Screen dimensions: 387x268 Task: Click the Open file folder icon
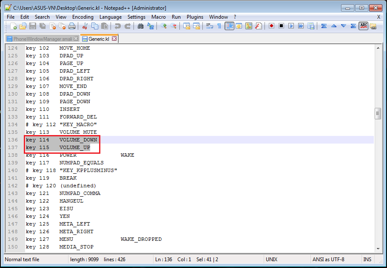[x=23, y=26]
